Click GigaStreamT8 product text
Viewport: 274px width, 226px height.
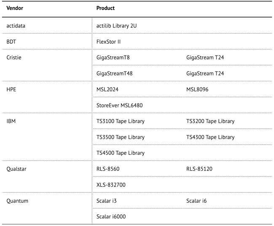[x=113, y=58]
